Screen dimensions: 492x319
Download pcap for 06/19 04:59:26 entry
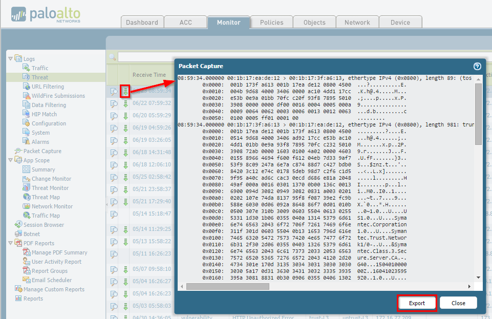pos(125,128)
